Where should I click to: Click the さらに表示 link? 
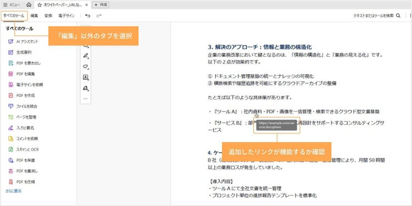coord(13,191)
